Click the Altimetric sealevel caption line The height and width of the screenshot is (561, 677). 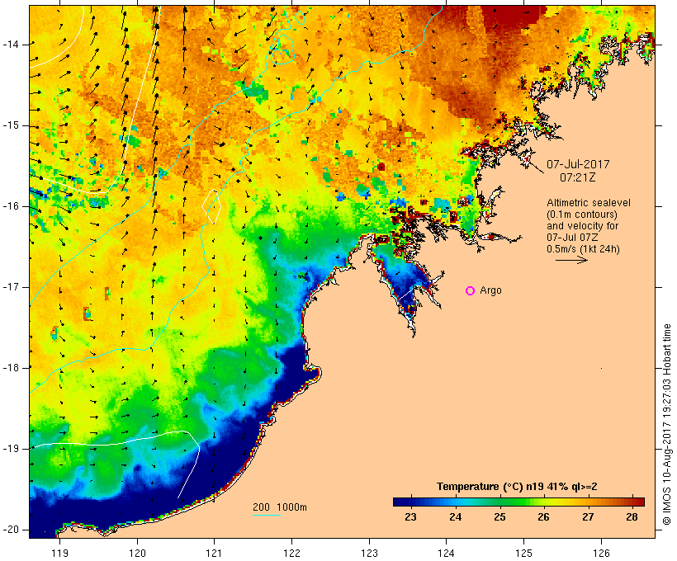point(589,203)
